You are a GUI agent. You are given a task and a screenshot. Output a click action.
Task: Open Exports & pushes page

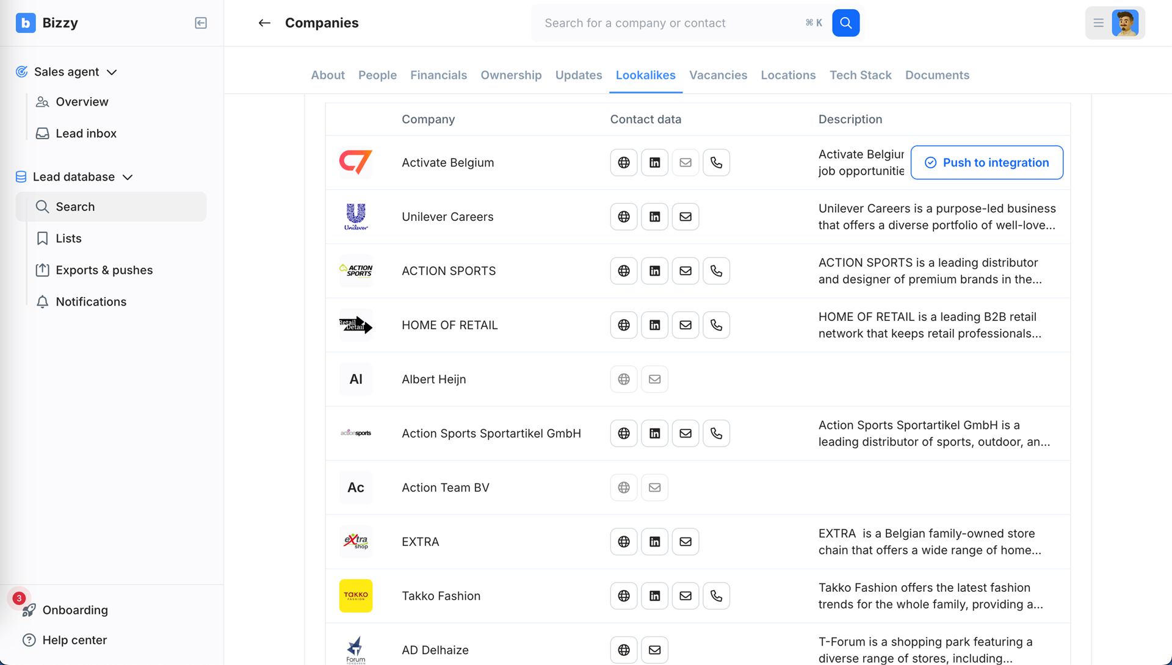pyautogui.click(x=104, y=270)
